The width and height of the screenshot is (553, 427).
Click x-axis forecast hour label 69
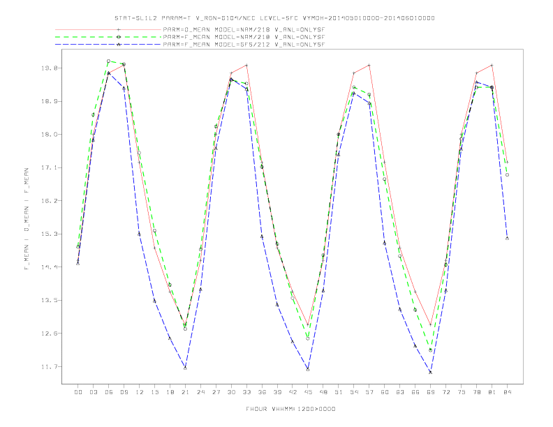[x=431, y=392]
